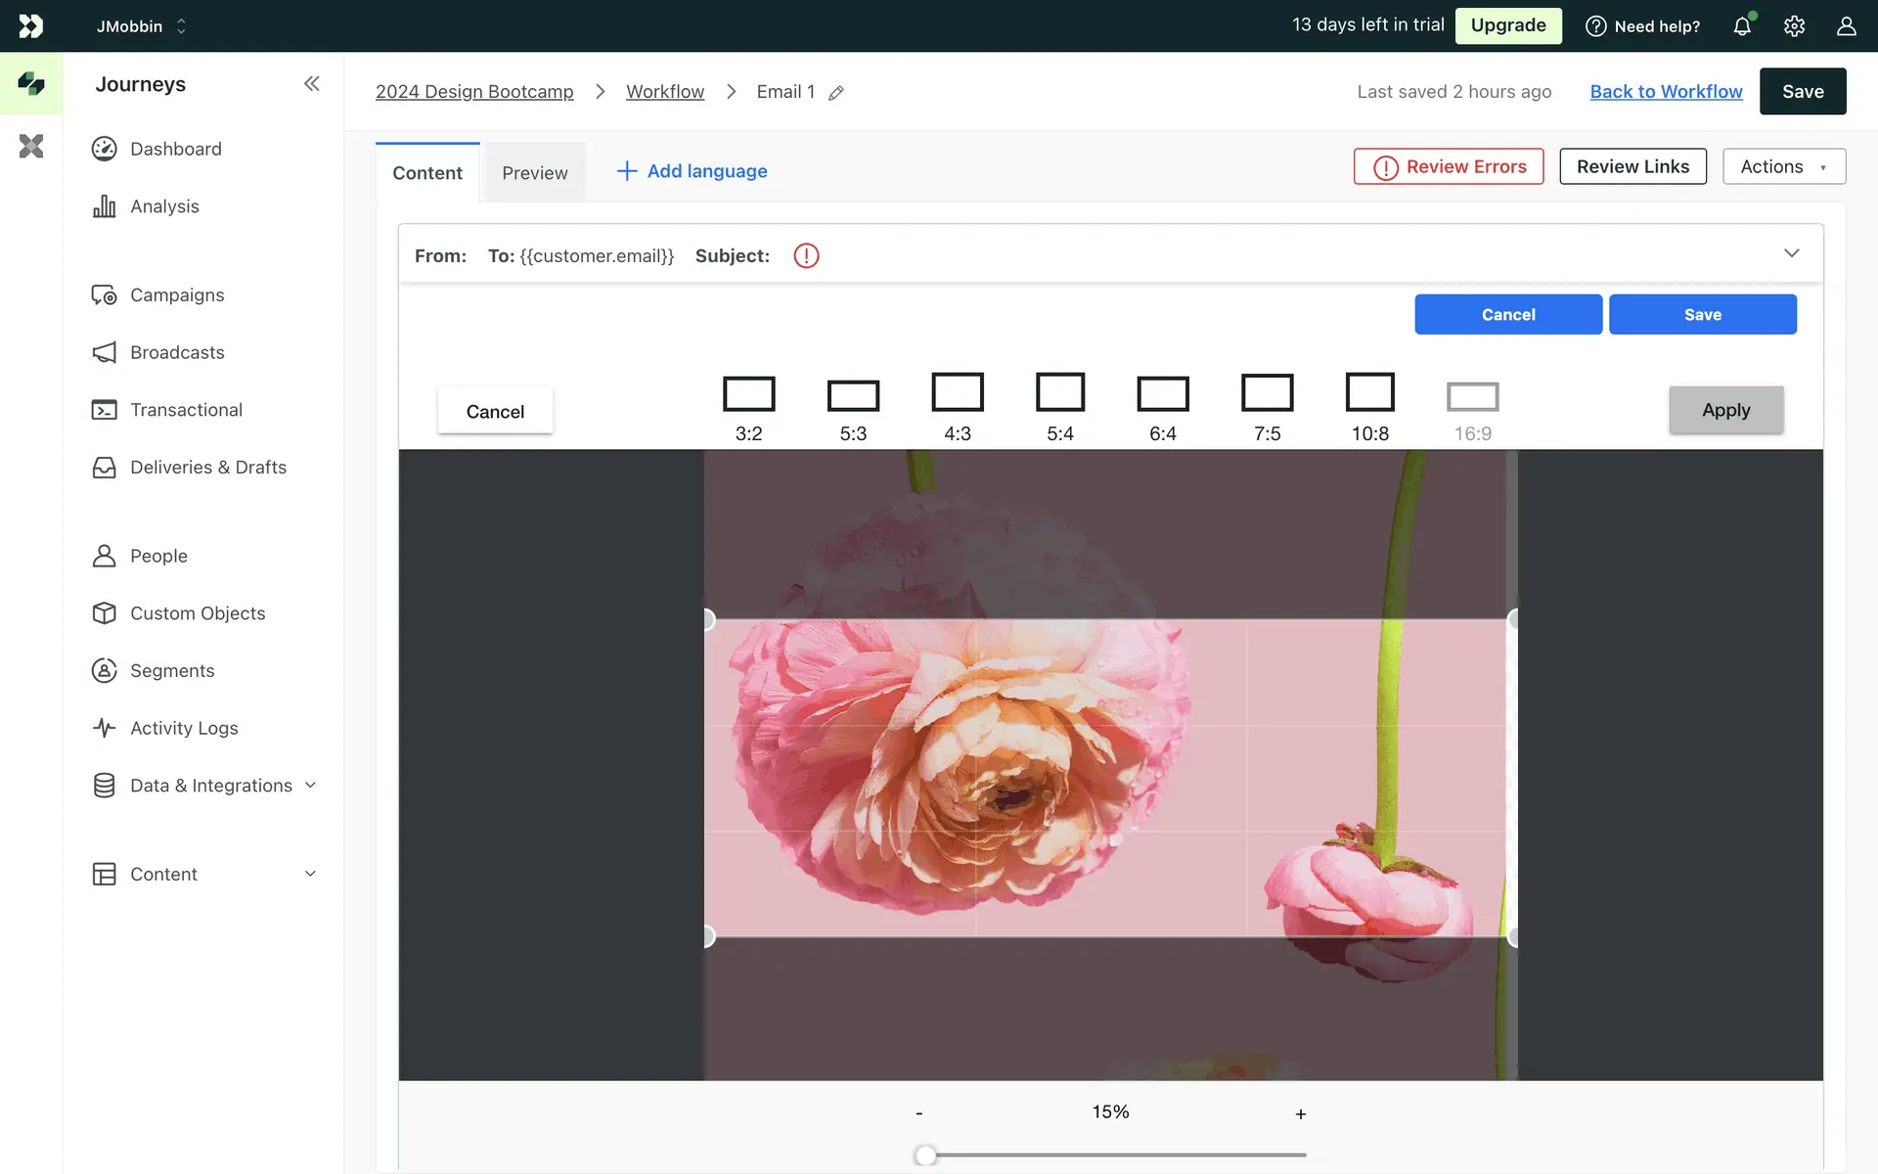Viewport: 1878px width, 1174px height.
Task: Follow the Back to Workflow link
Action: [1666, 91]
